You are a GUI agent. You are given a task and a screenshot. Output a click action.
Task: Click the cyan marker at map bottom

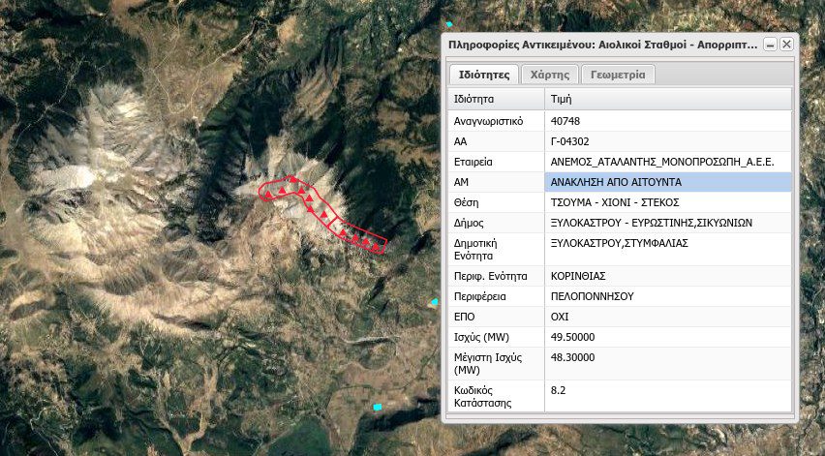click(378, 407)
